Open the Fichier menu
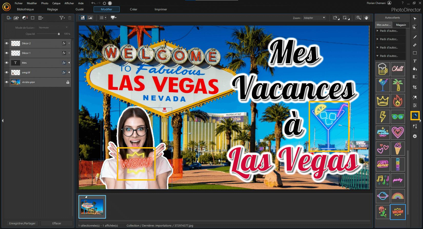 point(19,3)
